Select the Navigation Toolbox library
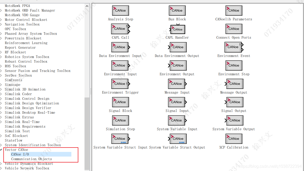The image size is (304, 171). pos(22,24)
